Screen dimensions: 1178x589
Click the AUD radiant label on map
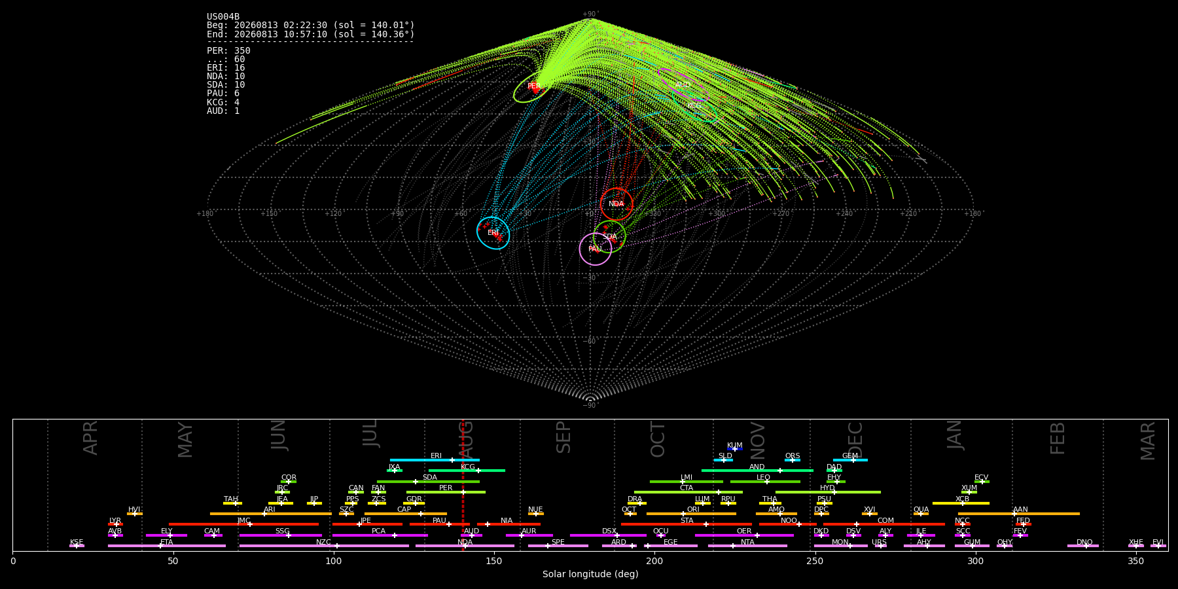[x=683, y=86]
